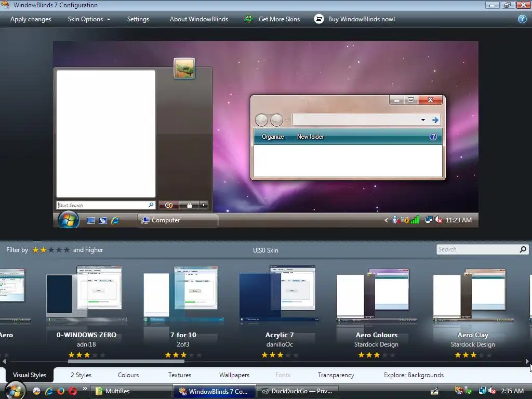This screenshot has height=399, width=532.
Task: Switch to the Visual Styles tab
Action: coord(30,375)
